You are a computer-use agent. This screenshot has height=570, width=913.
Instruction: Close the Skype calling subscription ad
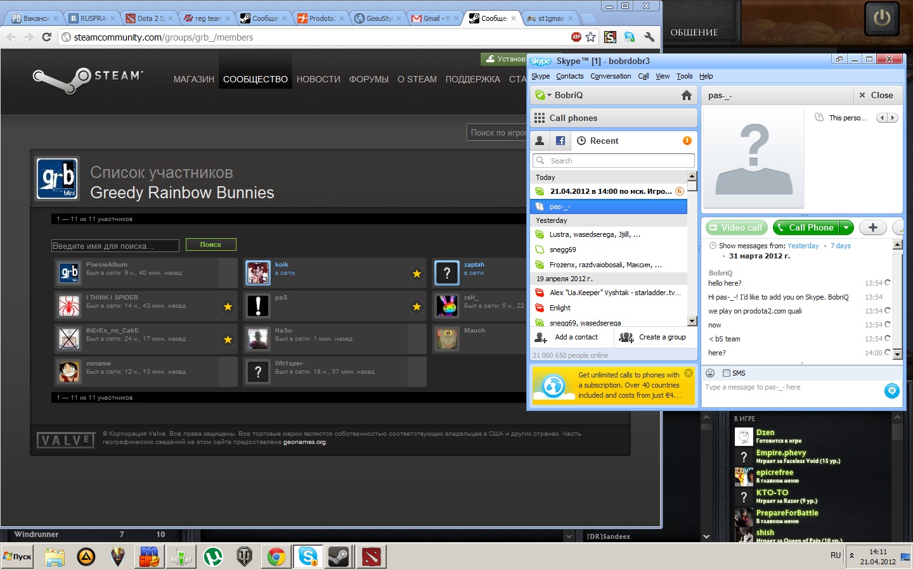tap(689, 373)
